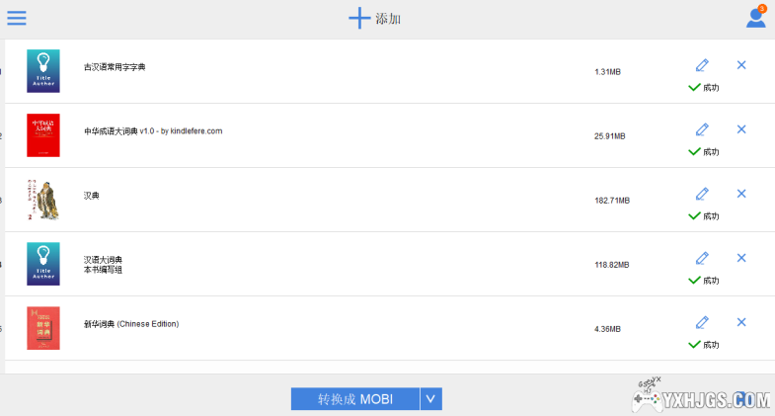Expand the output format dropdown arrow

tap(430, 399)
